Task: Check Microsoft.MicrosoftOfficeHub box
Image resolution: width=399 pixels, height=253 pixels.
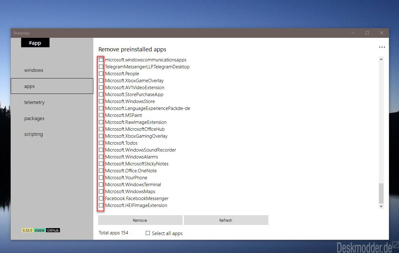Action: [x=101, y=129]
